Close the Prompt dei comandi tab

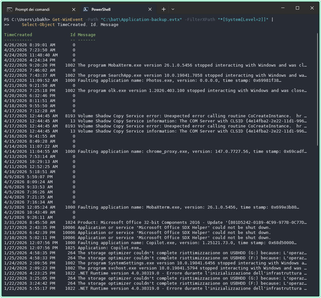coord(74,10)
